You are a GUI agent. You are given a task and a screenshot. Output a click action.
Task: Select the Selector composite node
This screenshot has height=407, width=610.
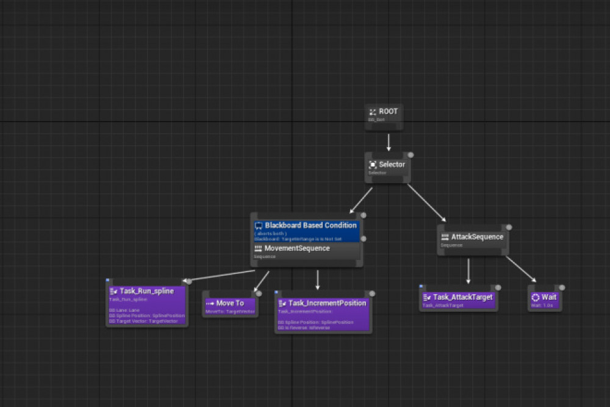pyautogui.click(x=387, y=168)
